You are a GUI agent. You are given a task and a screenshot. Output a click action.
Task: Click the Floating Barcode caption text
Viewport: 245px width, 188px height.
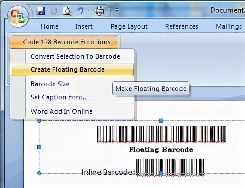161,149
